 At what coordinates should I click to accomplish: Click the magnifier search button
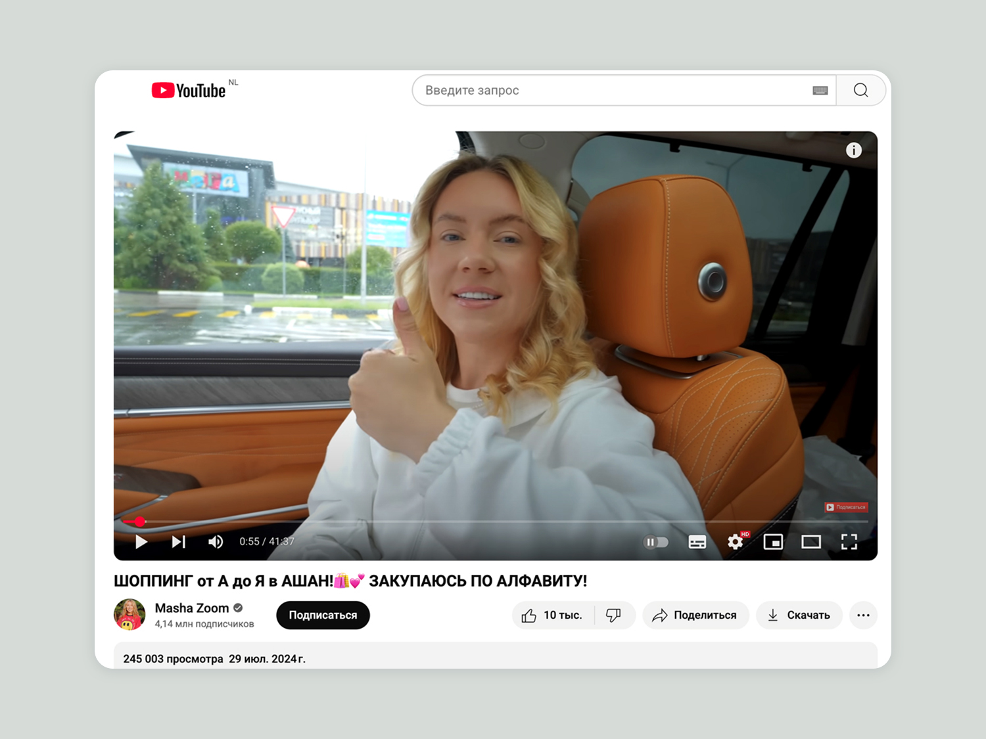(860, 91)
